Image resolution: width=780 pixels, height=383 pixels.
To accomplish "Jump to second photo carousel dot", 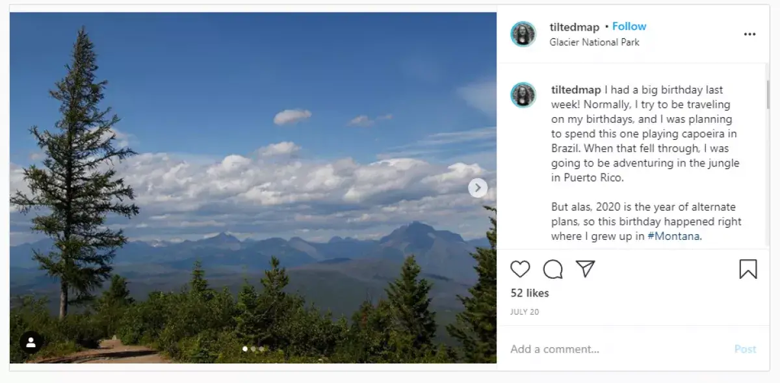I will 253,349.
